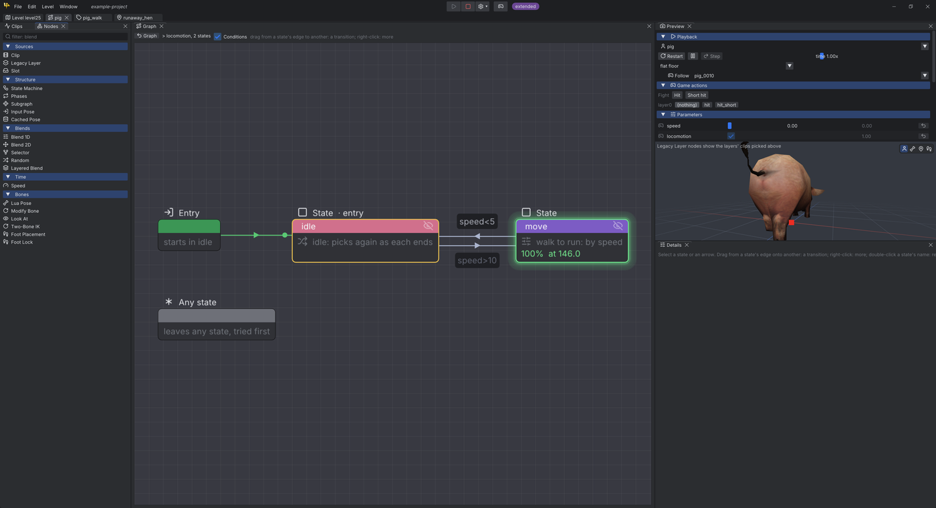
Task: Click the Step button
Action: pos(712,56)
